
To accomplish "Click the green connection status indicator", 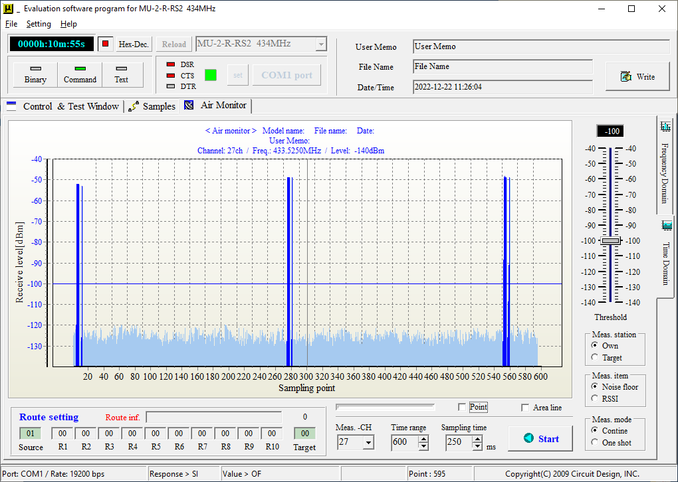I will [x=211, y=75].
